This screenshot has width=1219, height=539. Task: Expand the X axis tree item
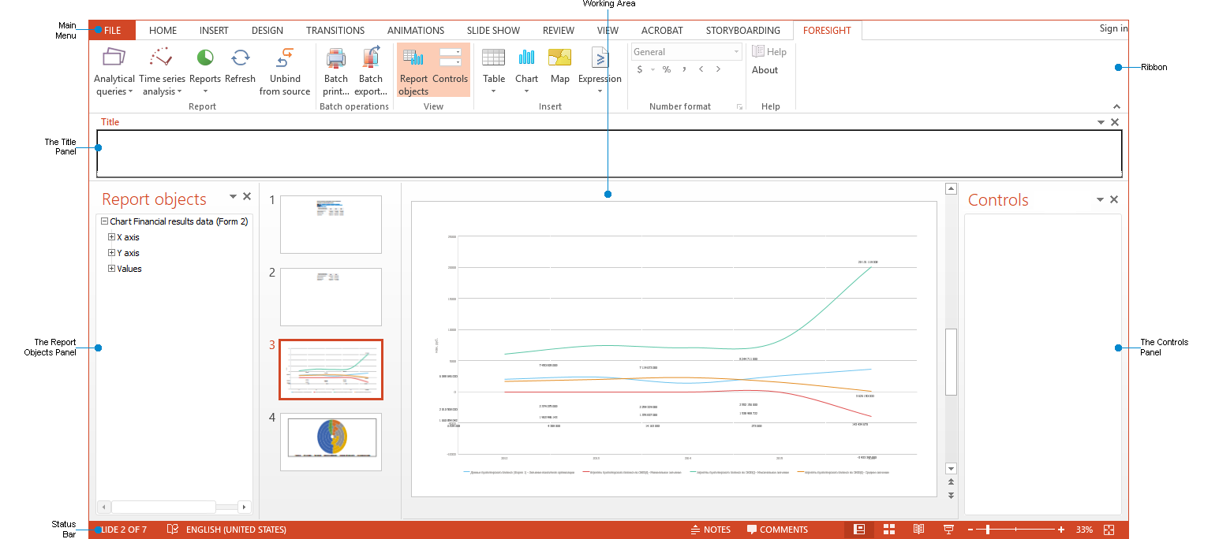[x=110, y=236]
